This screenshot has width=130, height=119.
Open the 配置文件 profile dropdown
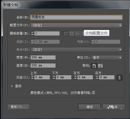[76, 25]
